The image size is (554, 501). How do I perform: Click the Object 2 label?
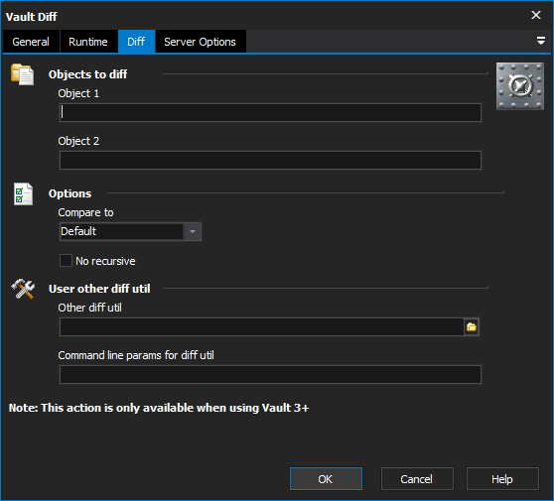(78, 141)
